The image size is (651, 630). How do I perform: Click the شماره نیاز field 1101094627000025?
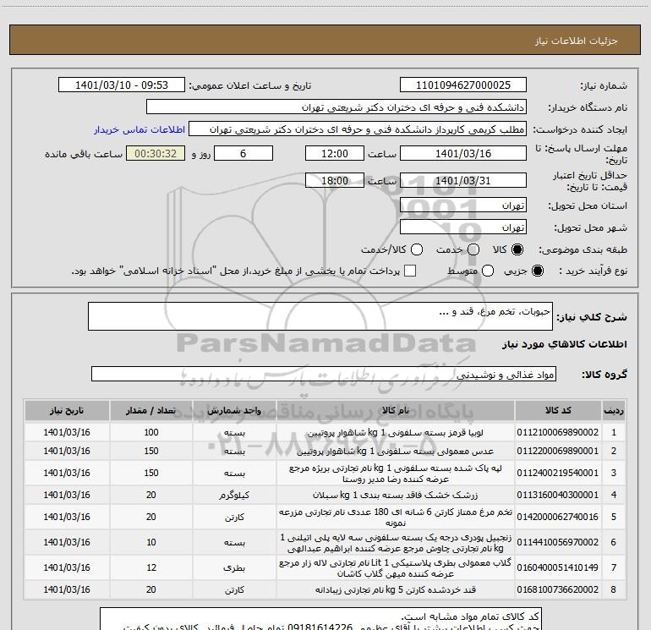click(x=463, y=85)
